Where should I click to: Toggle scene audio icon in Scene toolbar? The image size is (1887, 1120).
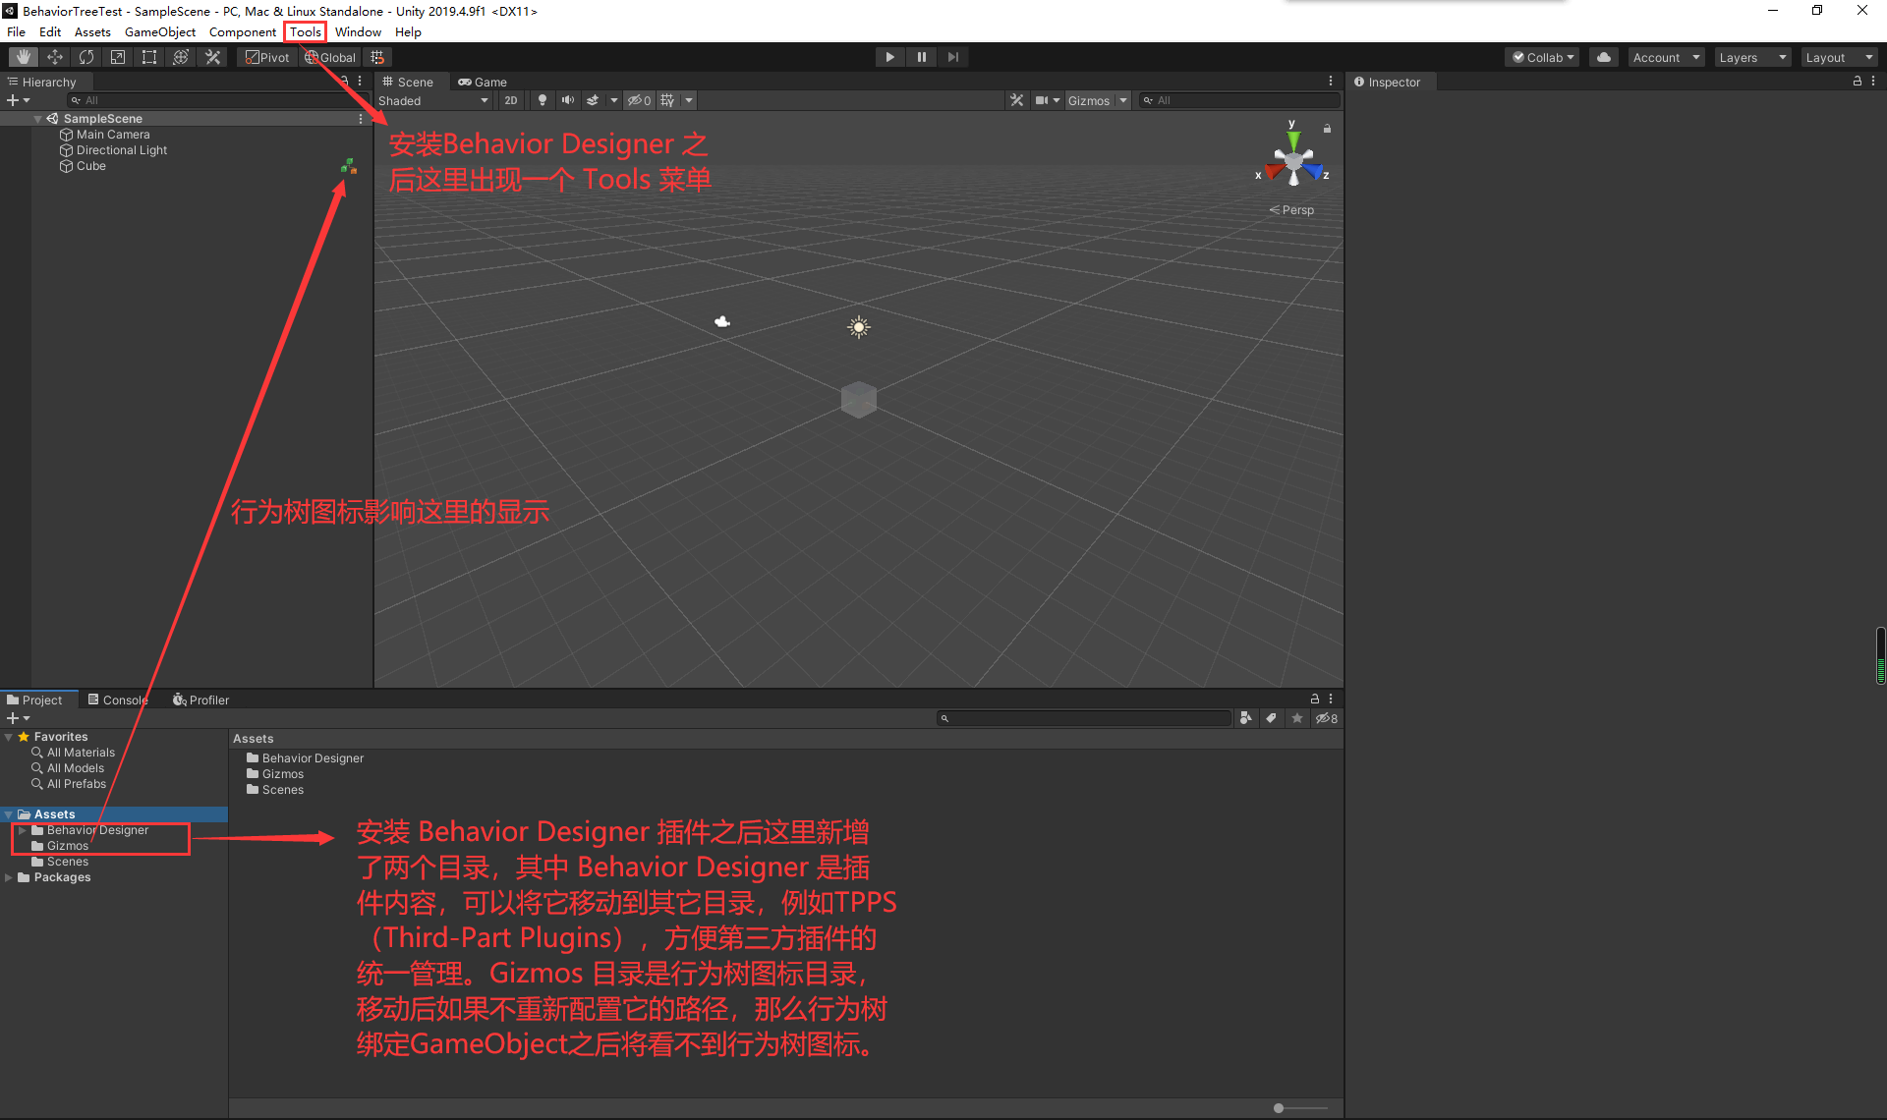click(x=567, y=99)
